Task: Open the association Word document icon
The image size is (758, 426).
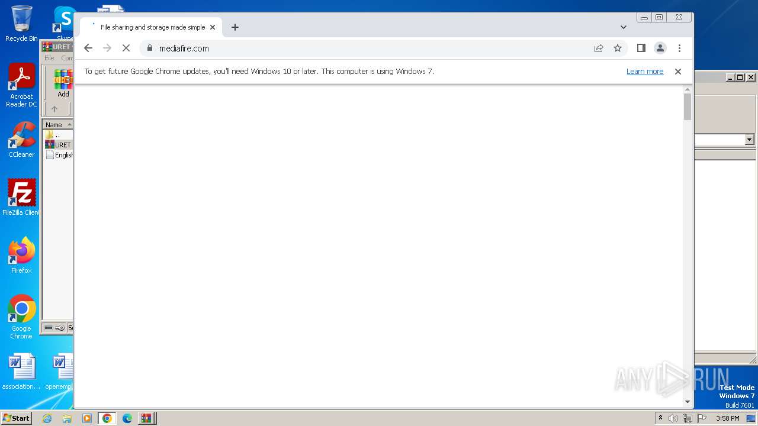Action: (21, 372)
